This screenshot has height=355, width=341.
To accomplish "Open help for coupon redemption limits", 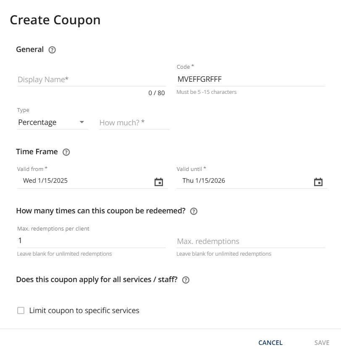I will 194,211.
